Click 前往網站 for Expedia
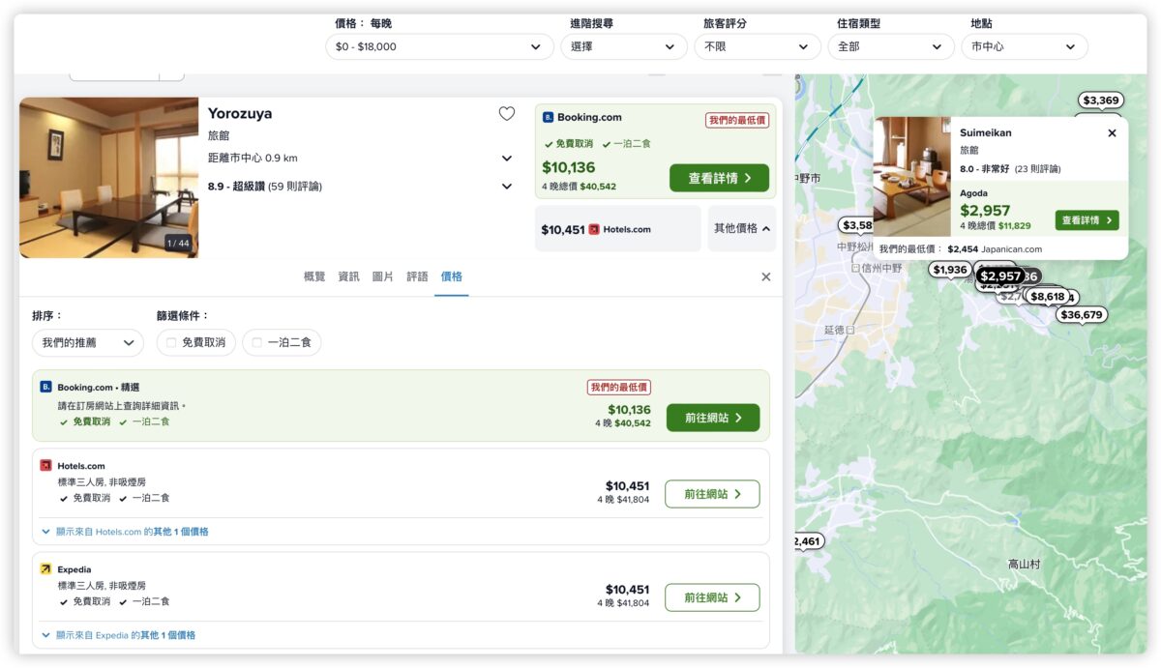The image size is (1161, 668). [713, 597]
